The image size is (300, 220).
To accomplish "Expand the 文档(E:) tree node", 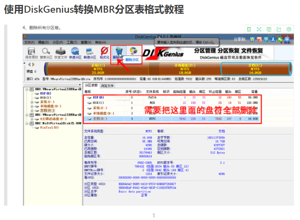I will tap(32, 111).
